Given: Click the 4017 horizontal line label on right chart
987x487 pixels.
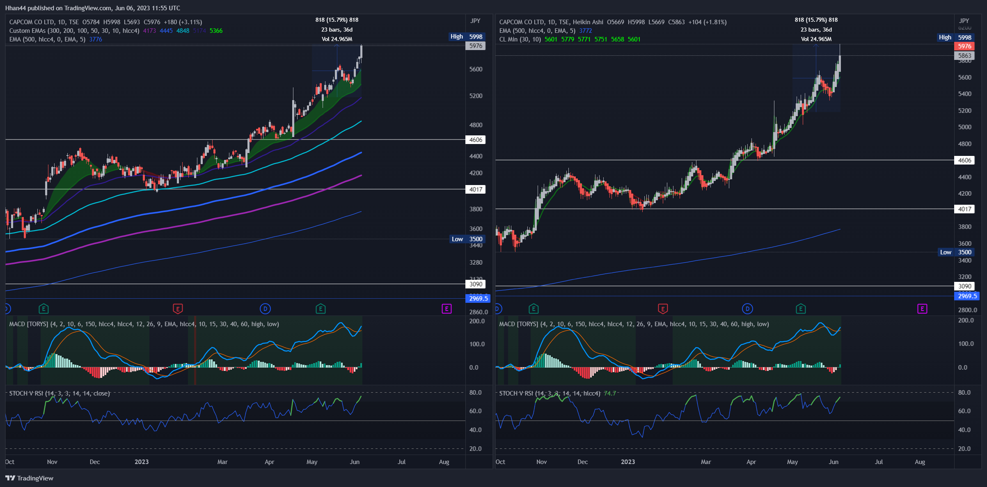Looking at the screenshot, I should [964, 209].
